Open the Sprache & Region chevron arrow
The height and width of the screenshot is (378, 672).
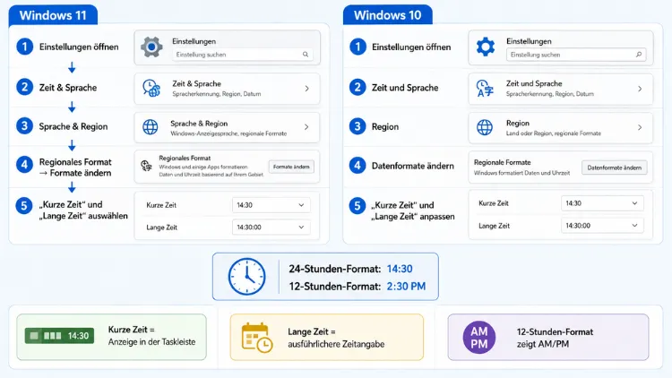click(306, 127)
